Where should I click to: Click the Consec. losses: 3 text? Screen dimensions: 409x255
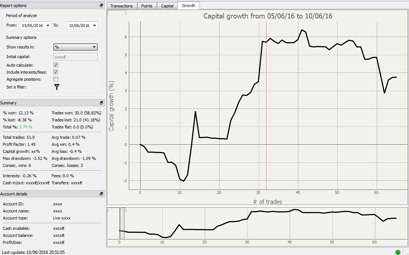click(x=67, y=165)
